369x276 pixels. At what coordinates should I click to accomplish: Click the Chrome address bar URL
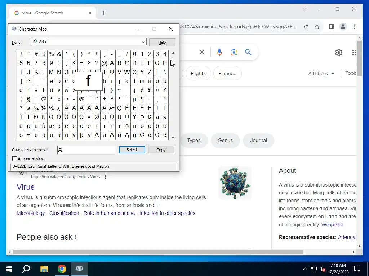pos(238,27)
